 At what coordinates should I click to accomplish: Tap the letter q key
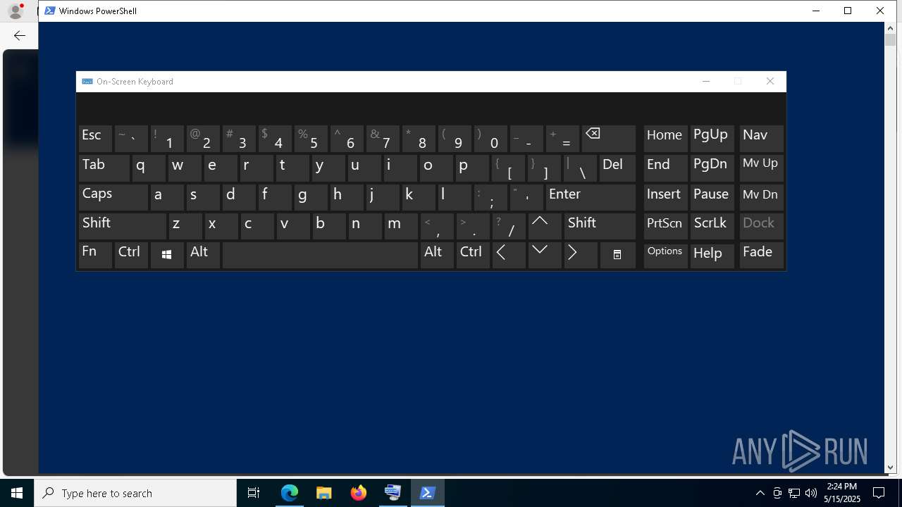tap(149, 168)
